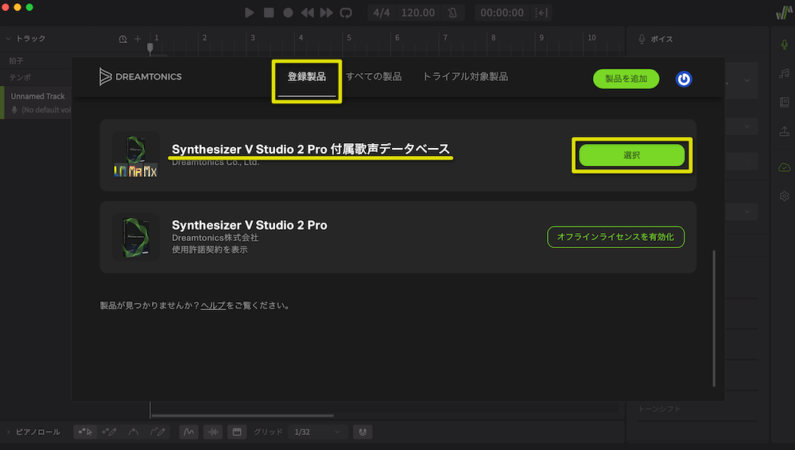Toggle auto-scroll playhead follow icon
Image resolution: width=795 pixels, height=450 pixels.
(x=541, y=13)
